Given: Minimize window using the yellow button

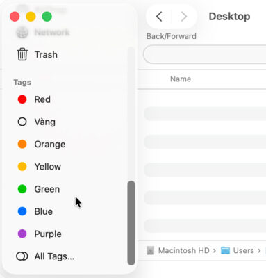Looking at the screenshot, I should point(31,17).
